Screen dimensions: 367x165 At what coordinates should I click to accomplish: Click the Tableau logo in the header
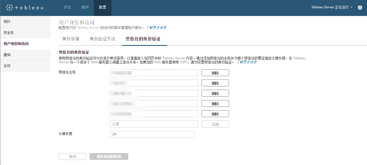[24, 8]
